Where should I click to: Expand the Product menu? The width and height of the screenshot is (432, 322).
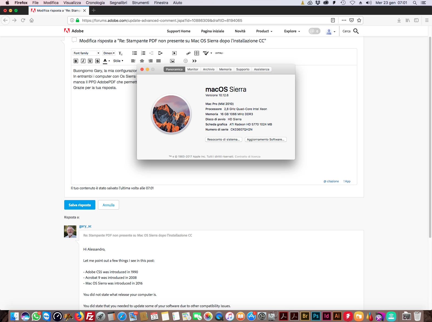(264, 31)
